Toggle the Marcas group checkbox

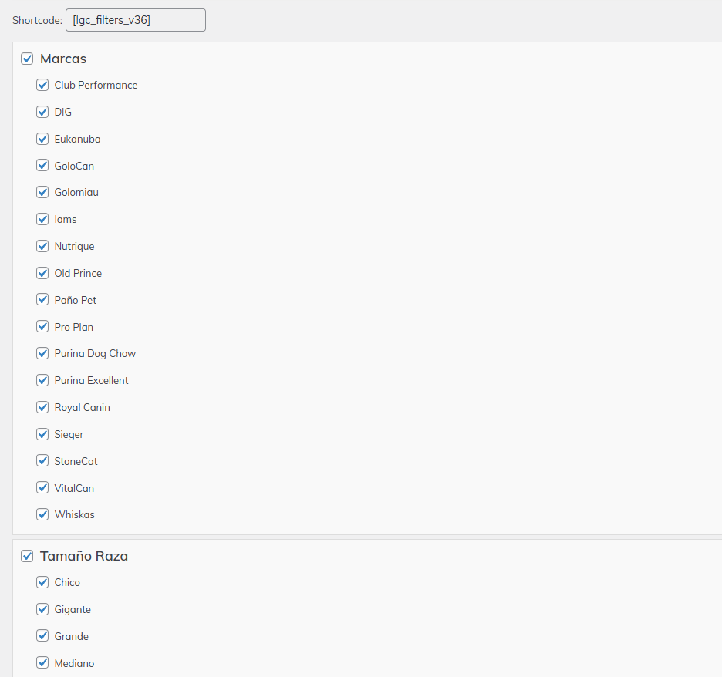tap(27, 59)
